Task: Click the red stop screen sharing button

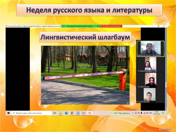Action: point(111,26)
